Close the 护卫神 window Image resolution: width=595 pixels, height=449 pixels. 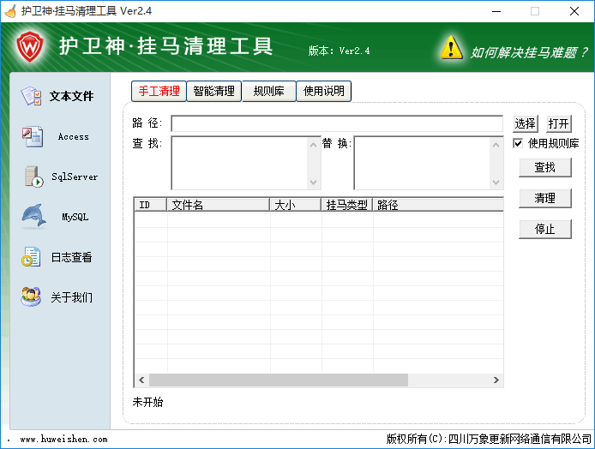click(x=574, y=11)
